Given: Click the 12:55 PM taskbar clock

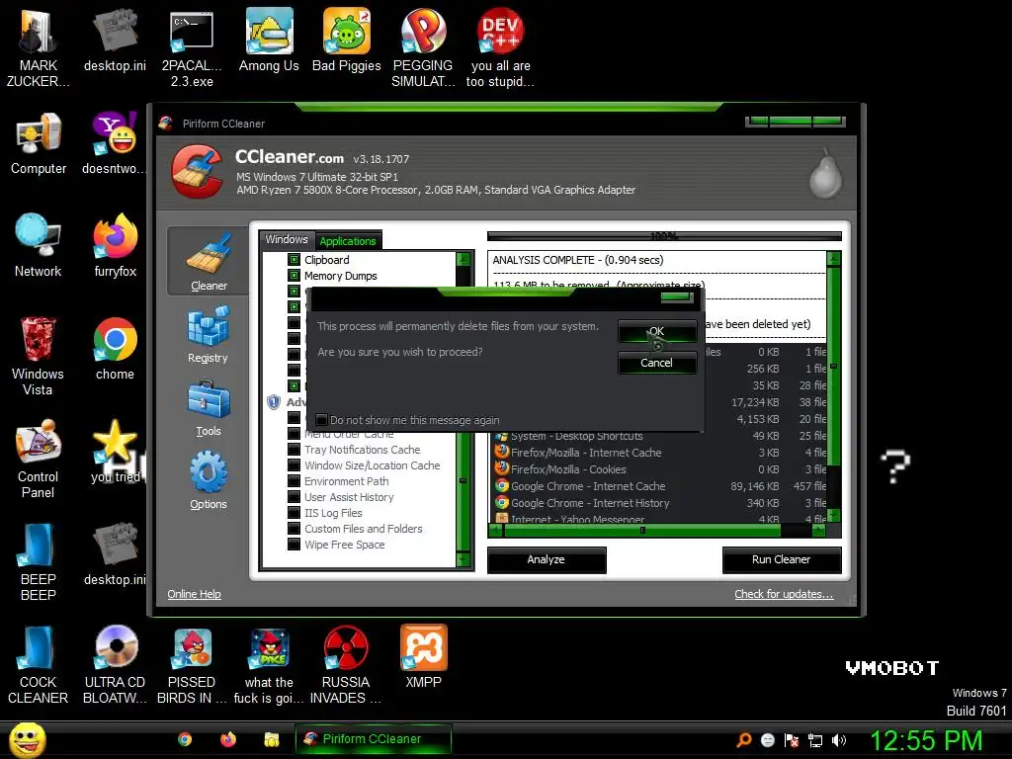Looking at the screenshot, I should [926, 740].
